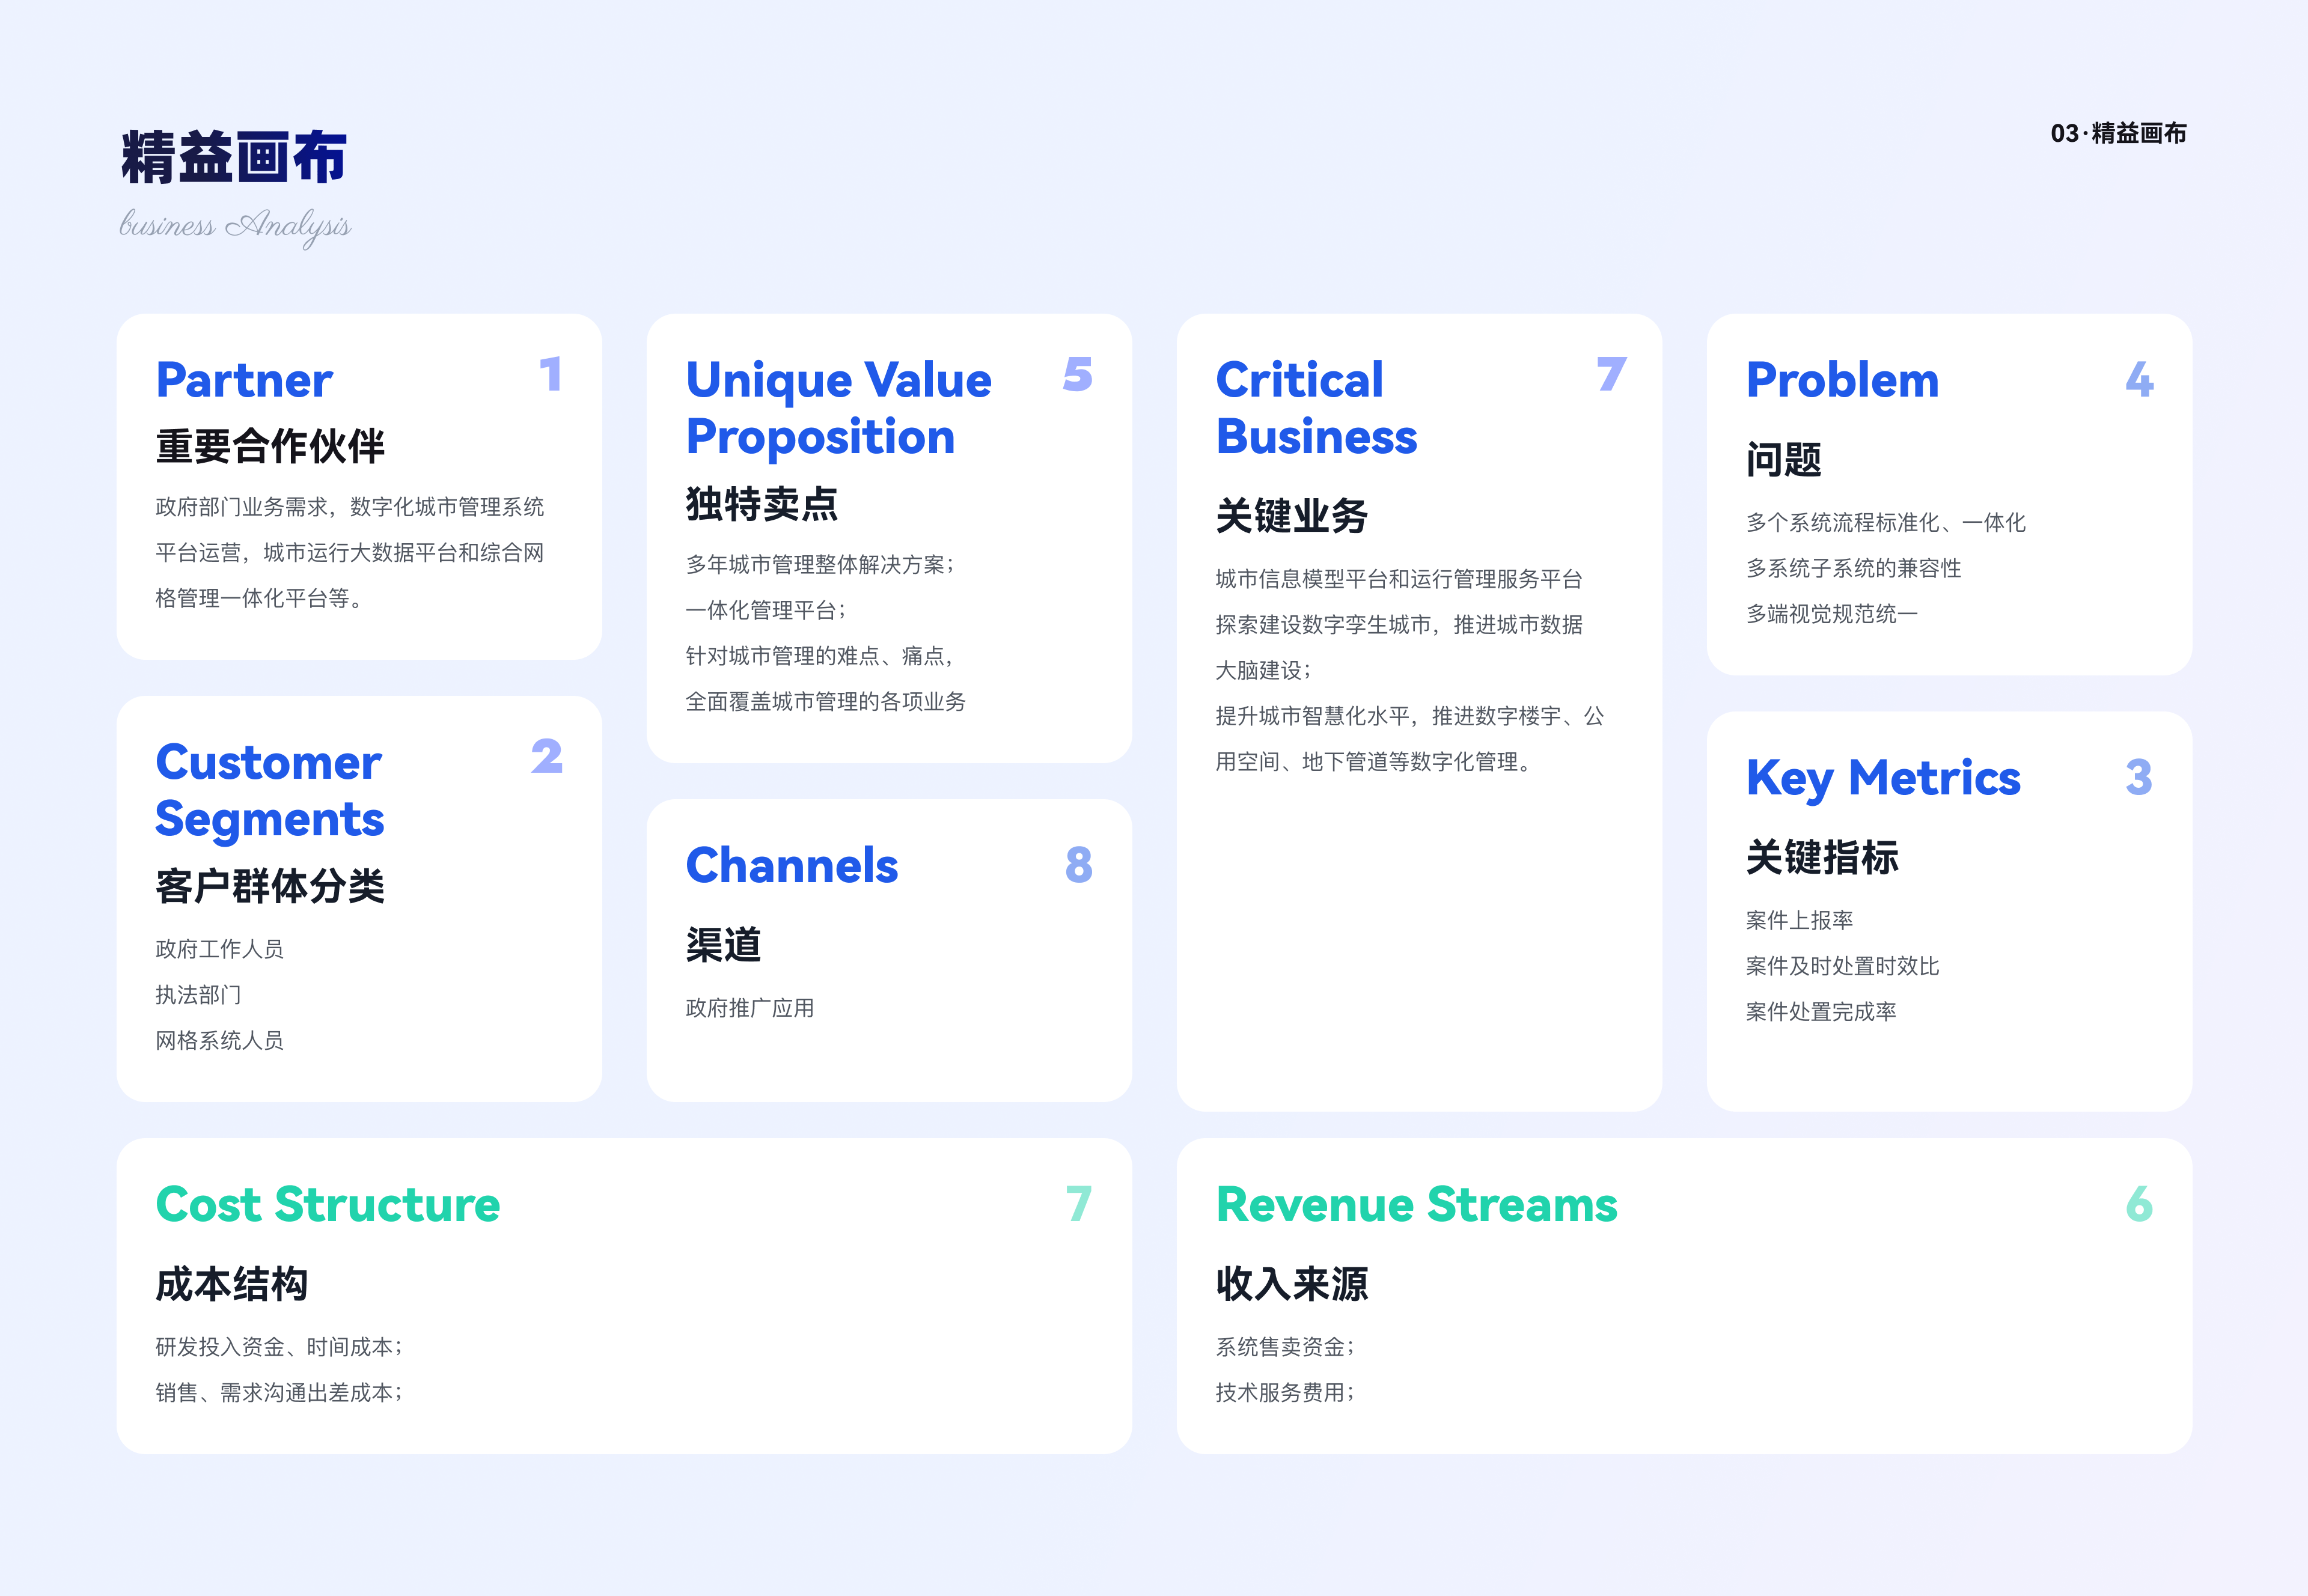
Task: Click number 5 on Unique Value Proposition
Action: [x=1077, y=375]
